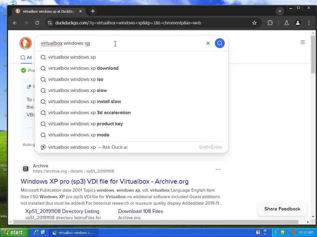
Task: Select suggestion 'virtualbox windows xp product key'
Action: [x=131, y=124]
